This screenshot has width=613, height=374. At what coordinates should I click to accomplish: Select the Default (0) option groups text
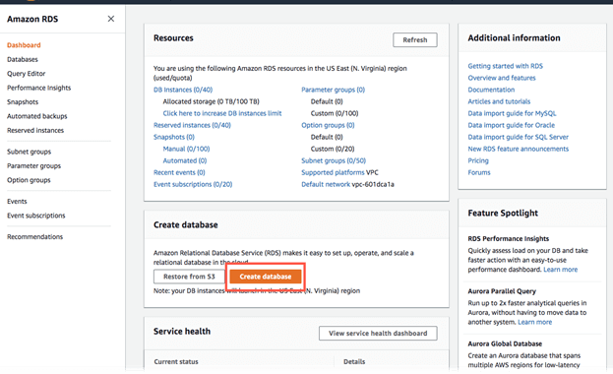pyautogui.click(x=327, y=137)
